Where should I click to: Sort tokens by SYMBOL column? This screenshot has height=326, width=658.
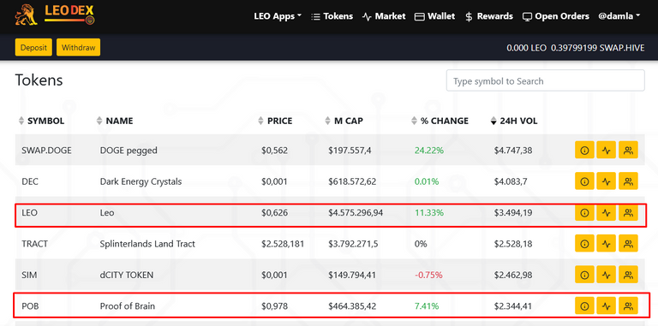tap(41, 122)
